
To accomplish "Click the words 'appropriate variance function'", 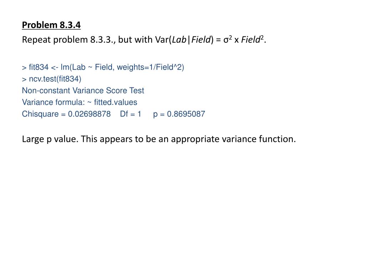I will point(233,139).
